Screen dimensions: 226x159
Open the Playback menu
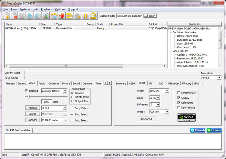pyautogui.click(x=46, y=9)
